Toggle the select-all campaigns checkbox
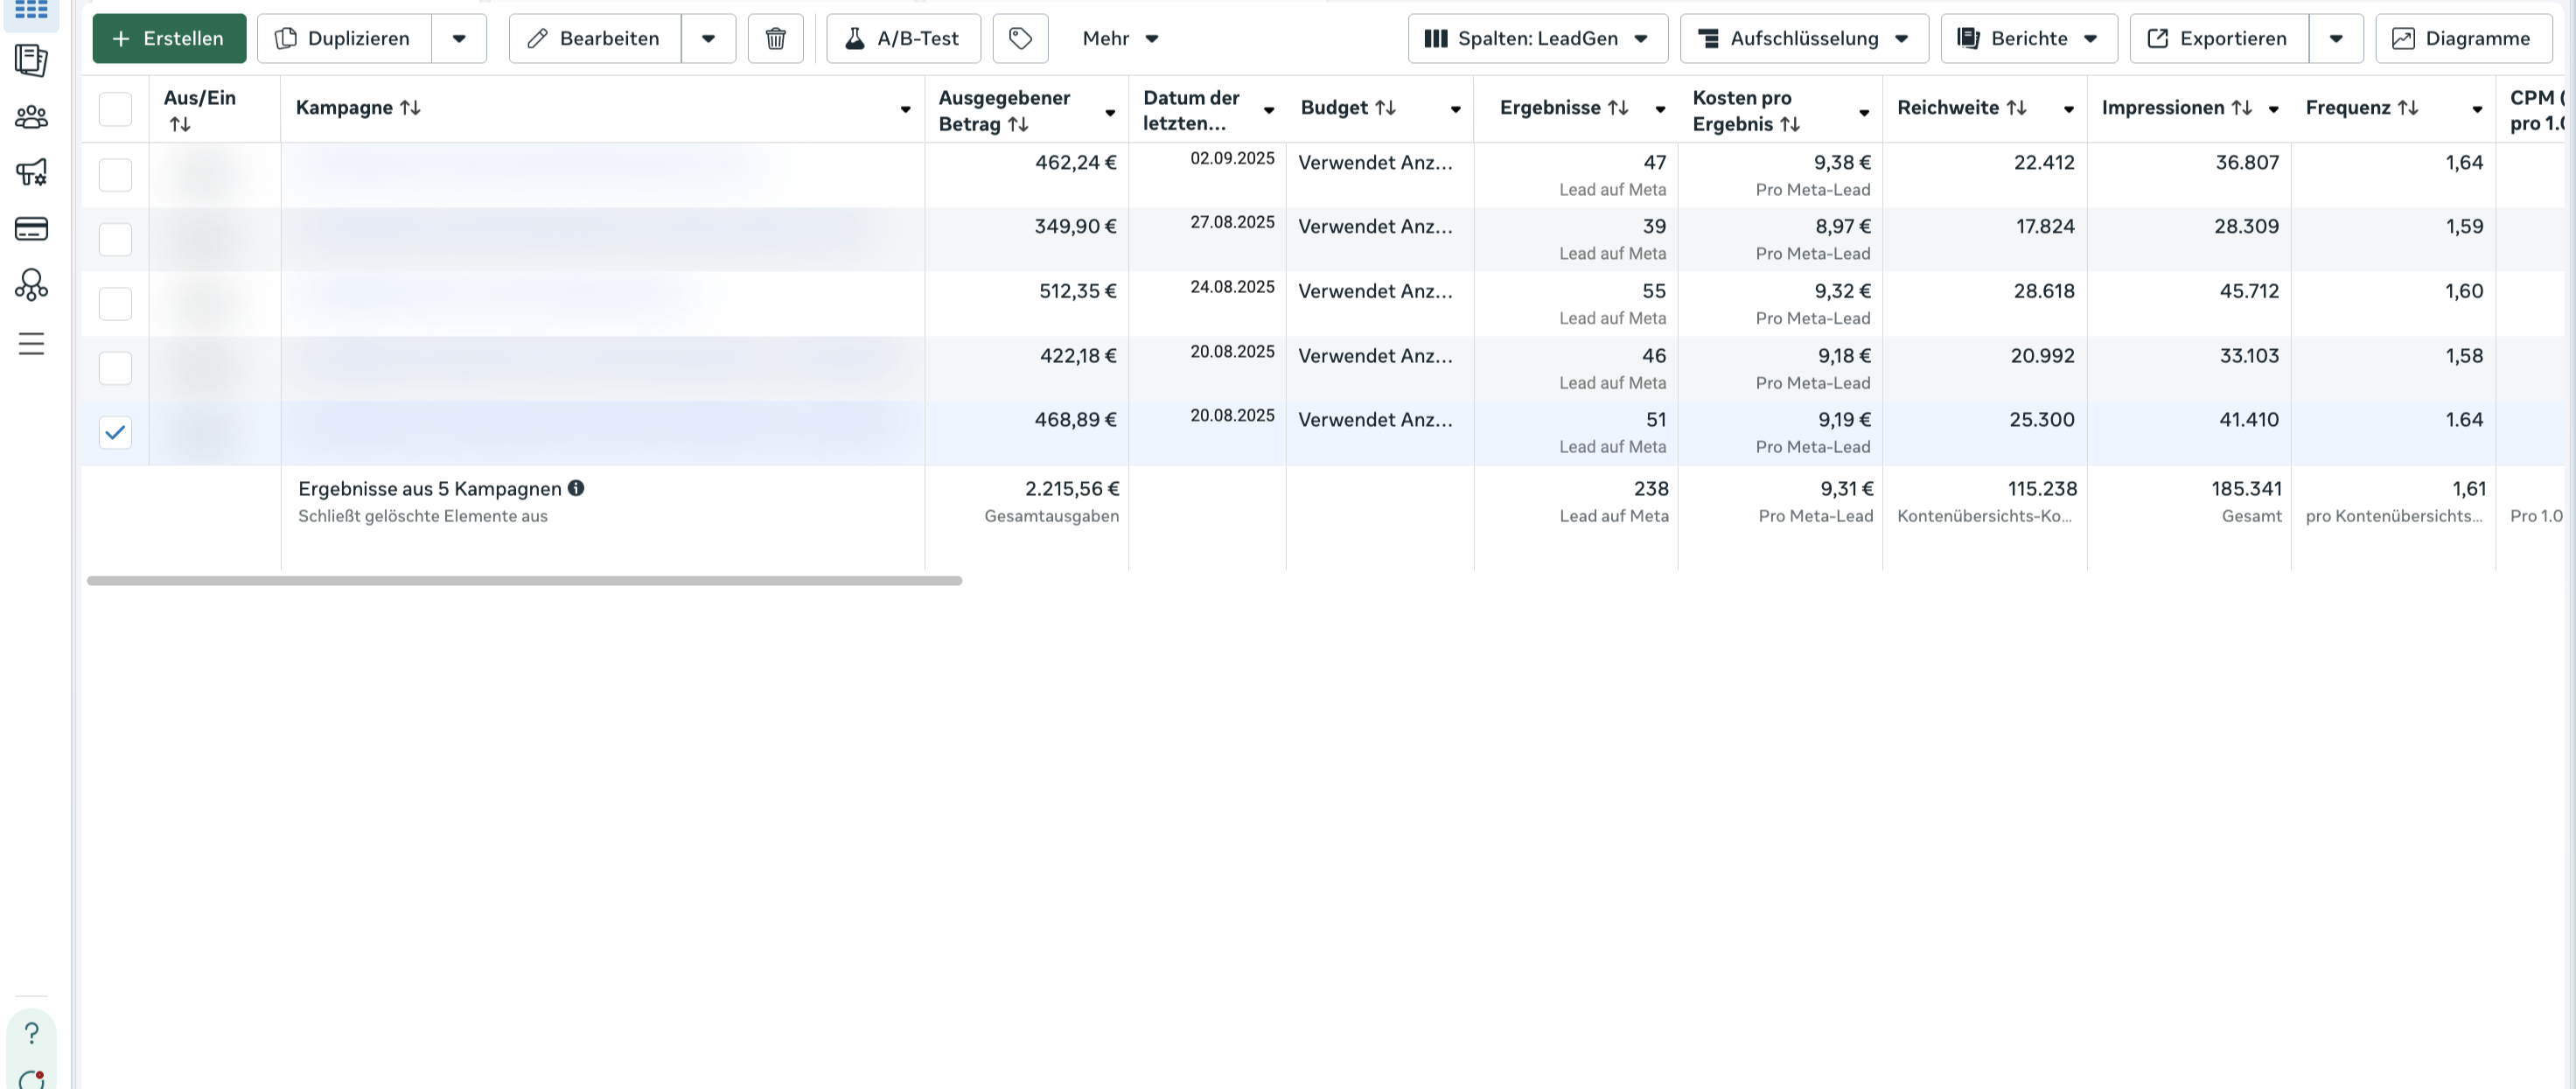2576x1089 pixels. (115, 109)
